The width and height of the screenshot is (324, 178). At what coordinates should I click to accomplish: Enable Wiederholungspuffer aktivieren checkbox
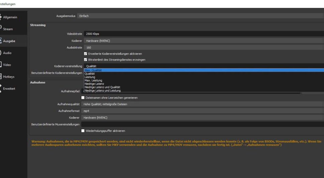[x=83, y=131]
